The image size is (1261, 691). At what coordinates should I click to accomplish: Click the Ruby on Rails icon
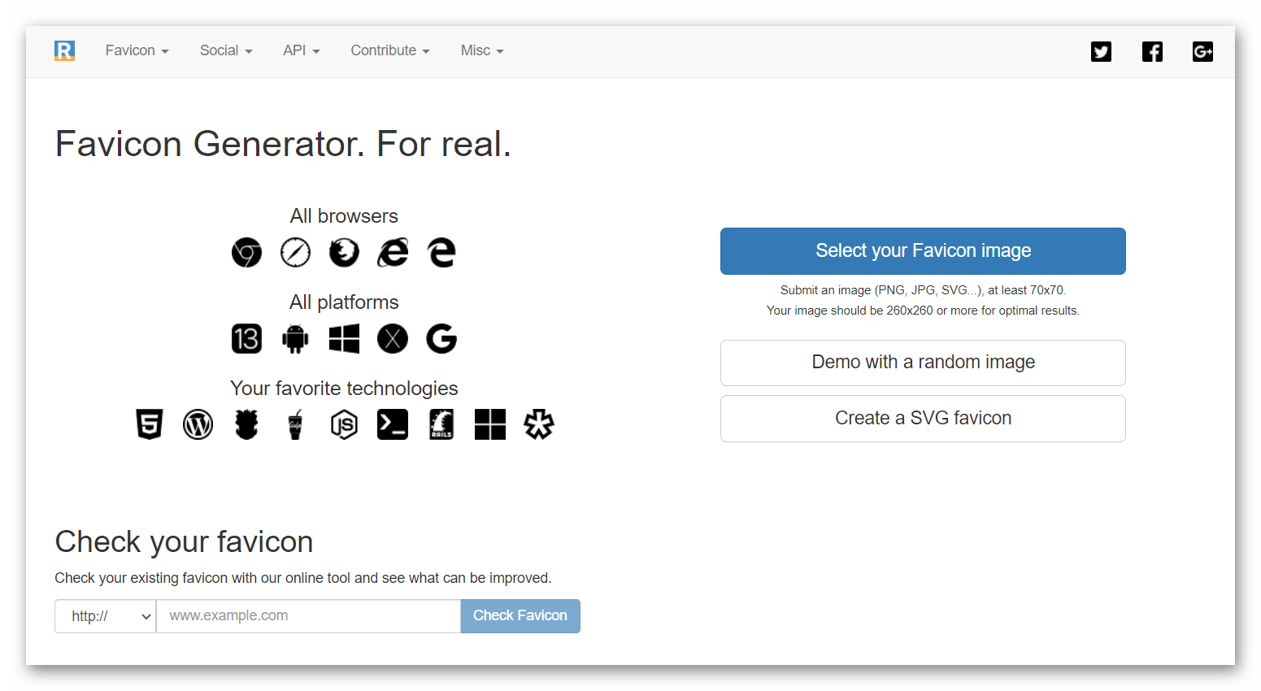click(x=441, y=424)
